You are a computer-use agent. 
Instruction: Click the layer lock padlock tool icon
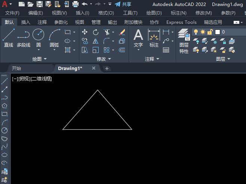click(x=223, y=41)
